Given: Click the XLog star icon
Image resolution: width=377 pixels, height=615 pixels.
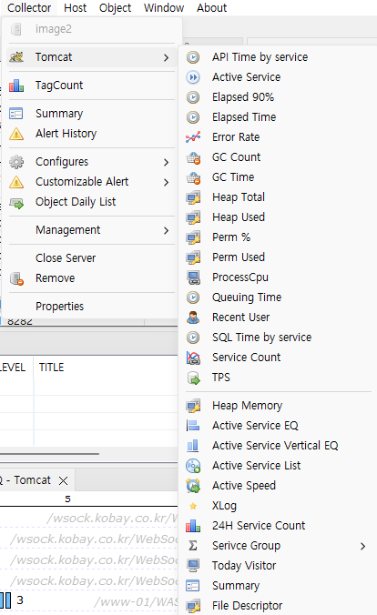Looking at the screenshot, I should tap(193, 506).
